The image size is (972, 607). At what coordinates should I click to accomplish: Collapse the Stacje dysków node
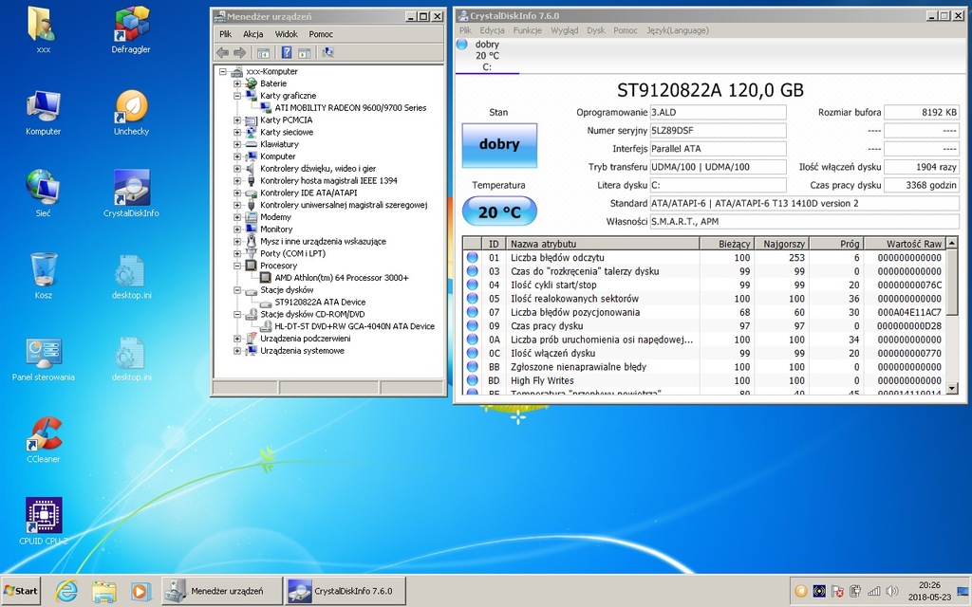click(236, 290)
